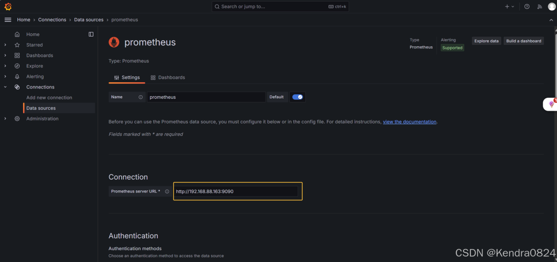Viewport: 557px width, 262px height.
Task: Click the Alerting bell icon
Action: 17,77
